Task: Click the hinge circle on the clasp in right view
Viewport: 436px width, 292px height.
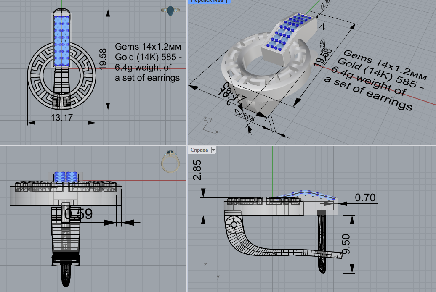Action: coord(234,224)
